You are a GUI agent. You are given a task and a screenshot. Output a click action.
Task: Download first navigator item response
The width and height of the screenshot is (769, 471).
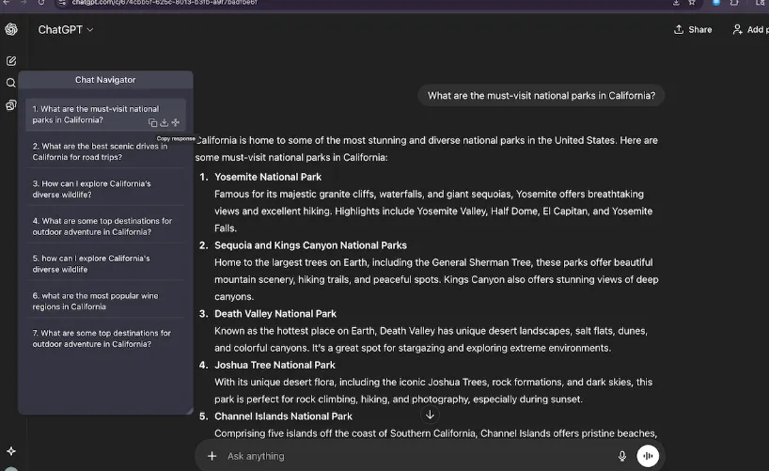[x=164, y=123]
